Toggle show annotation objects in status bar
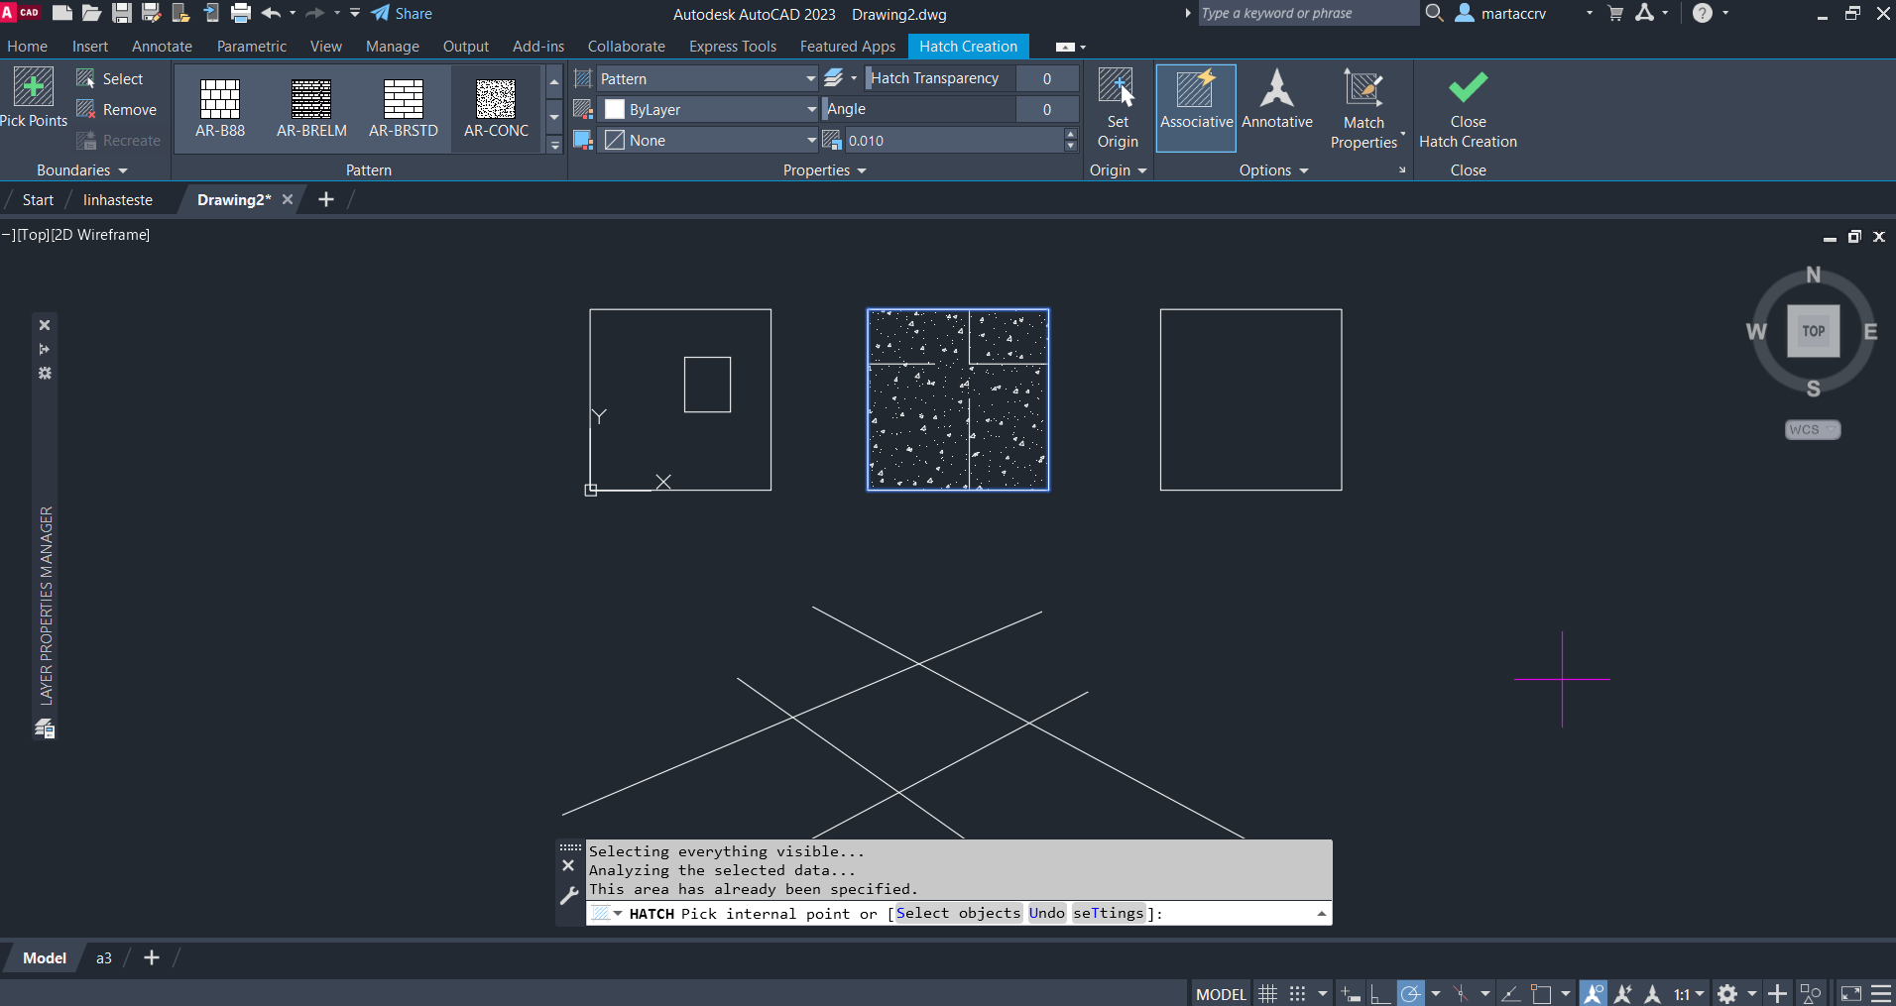 1594,993
